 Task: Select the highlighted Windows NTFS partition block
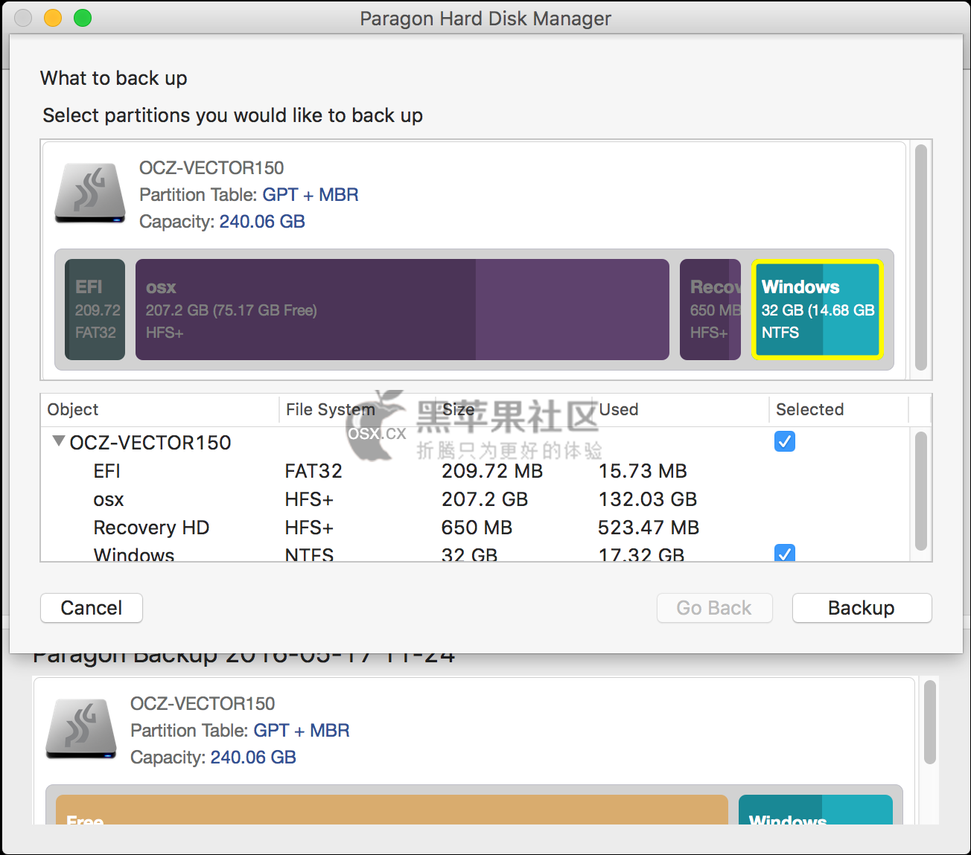tap(817, 310)
